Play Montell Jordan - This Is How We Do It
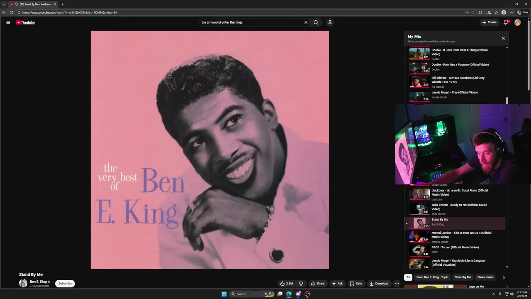The height and width of the screenshot is (299, 531). (455, 237)
